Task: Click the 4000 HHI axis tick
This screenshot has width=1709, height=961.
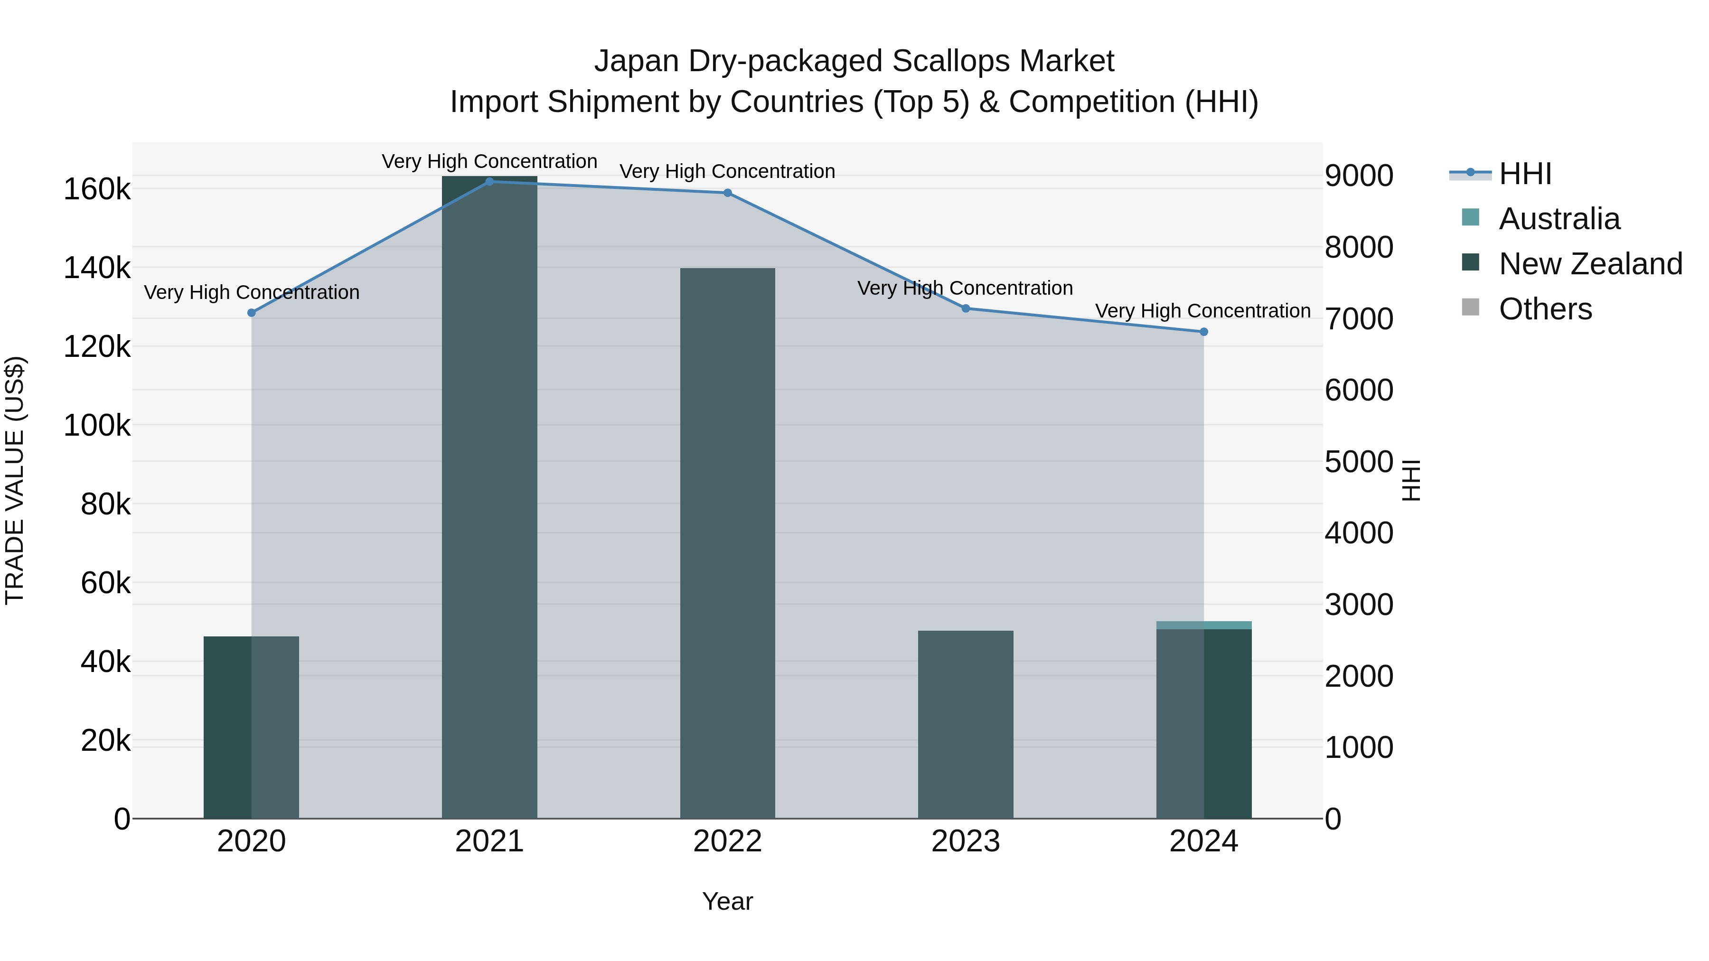Action: click(x=1360, y=533)
